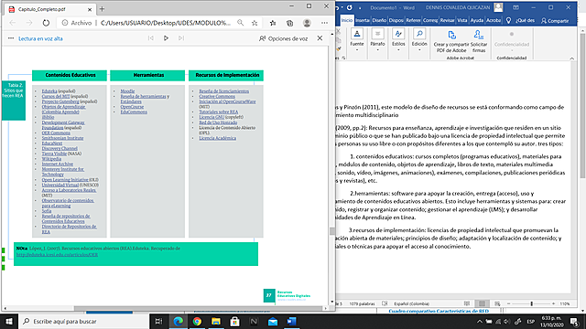
Task: Open Word account picture for Dennis Covaleda
Action: pyautogui.click(x=498, y=7)
